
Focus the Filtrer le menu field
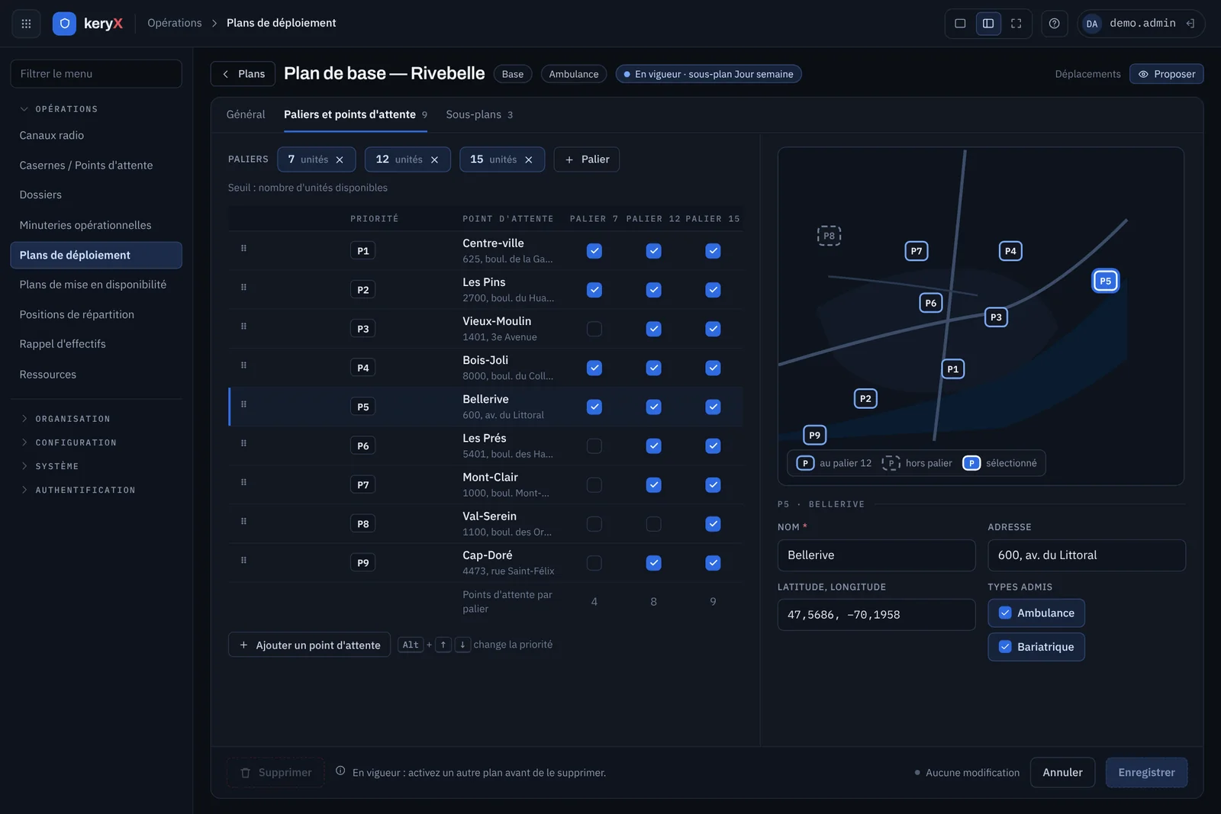coord(96,74)
